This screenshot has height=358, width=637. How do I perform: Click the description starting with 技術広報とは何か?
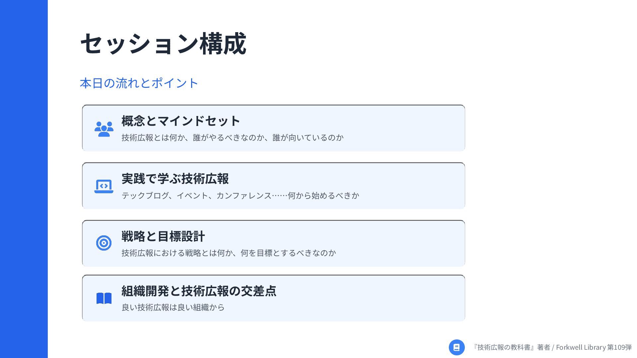click(232, 138)
